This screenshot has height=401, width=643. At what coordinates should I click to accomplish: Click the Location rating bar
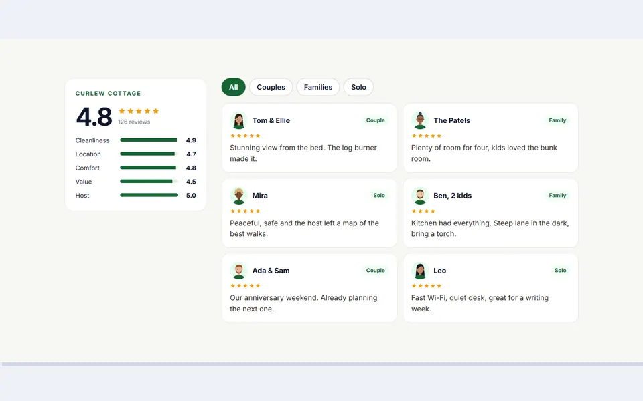[149, 154]
